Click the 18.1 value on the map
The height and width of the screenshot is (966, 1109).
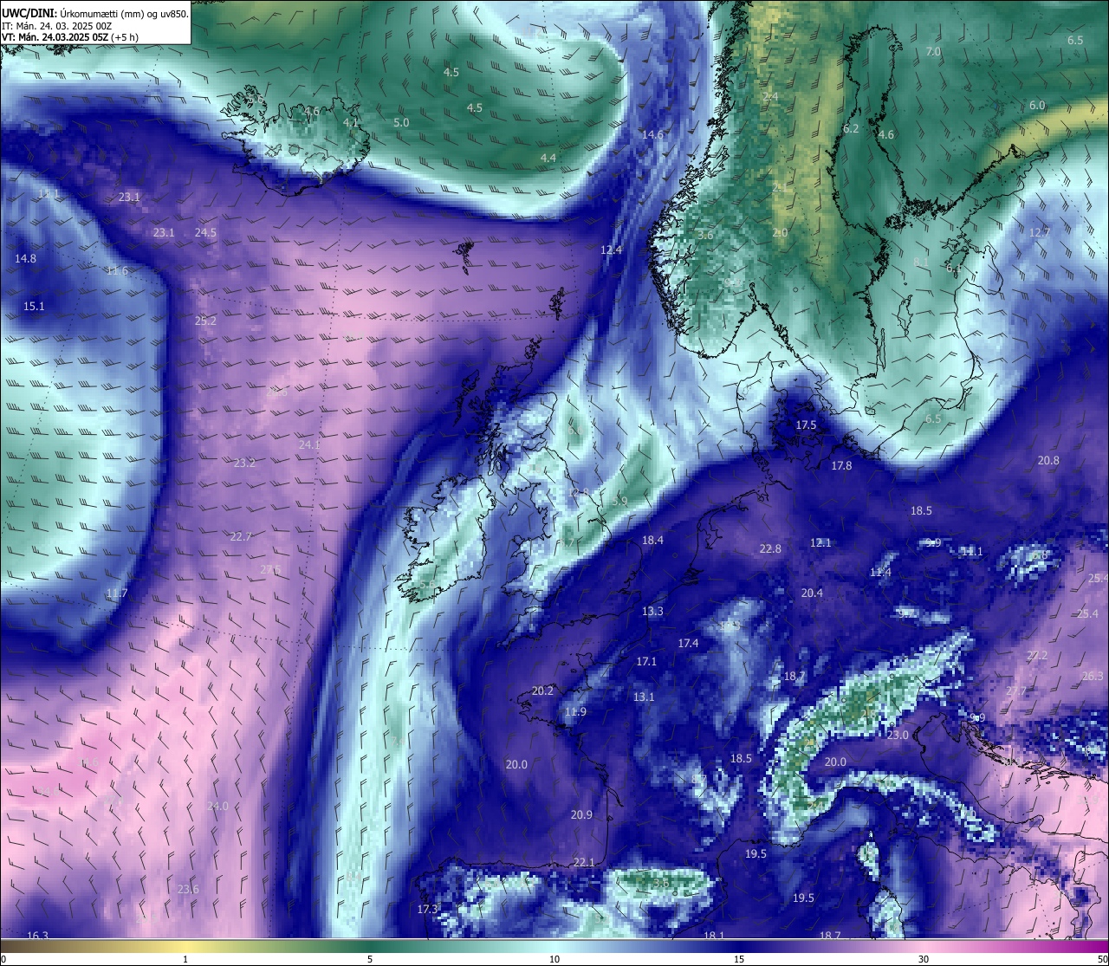(x=714, y=936)
